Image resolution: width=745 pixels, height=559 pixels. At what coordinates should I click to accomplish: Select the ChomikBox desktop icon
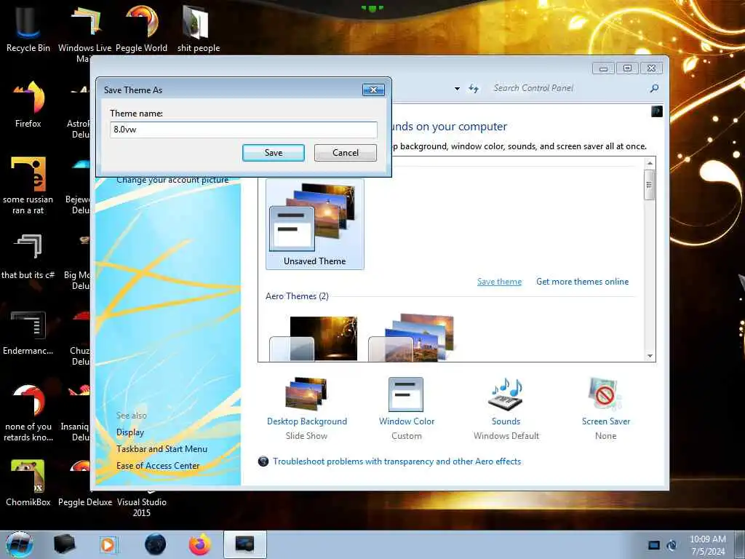coord(28,483)
